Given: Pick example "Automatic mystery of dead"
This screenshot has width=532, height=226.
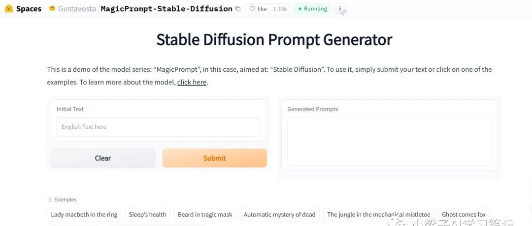Looking at the screenshot, I should pyautogui.click(x=279, y=215).
